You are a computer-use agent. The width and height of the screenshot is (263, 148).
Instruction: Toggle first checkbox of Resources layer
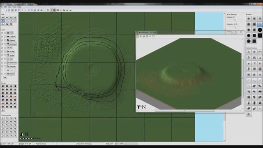click(x=2, y=62)
